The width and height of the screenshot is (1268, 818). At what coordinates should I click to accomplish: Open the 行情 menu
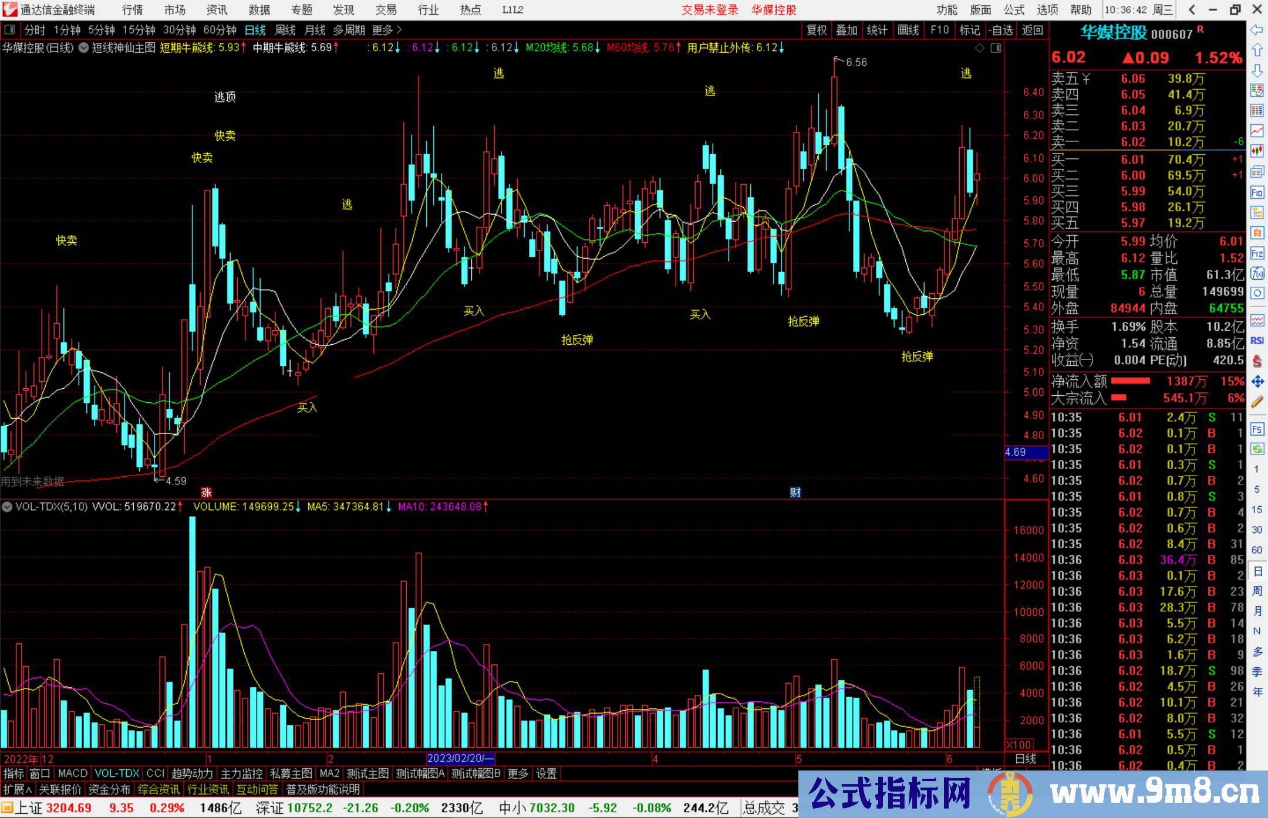point(133,9)
